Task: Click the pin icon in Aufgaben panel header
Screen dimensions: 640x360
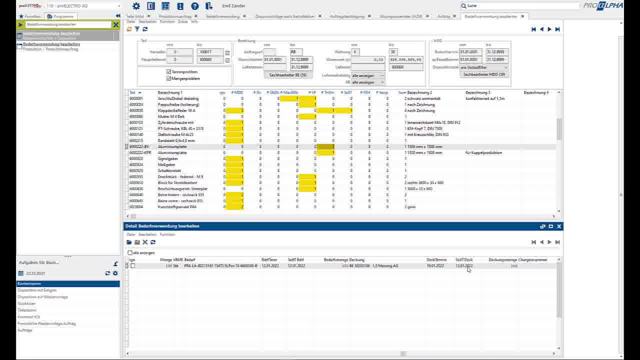Action: [x=115, y=263]
